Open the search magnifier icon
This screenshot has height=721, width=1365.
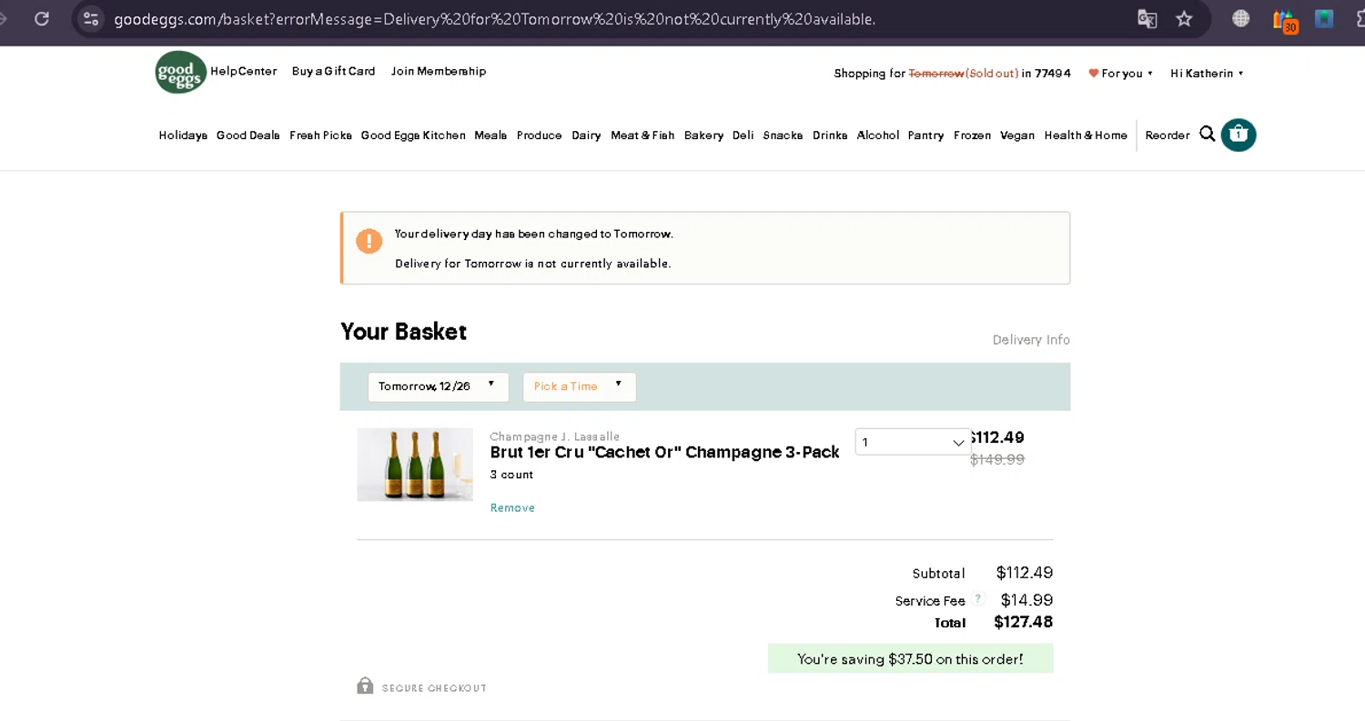coord(1207,135)
